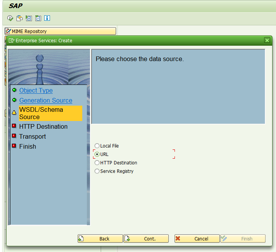Open the blue information icon
This screenshot has height=252, width=276.
47,18
